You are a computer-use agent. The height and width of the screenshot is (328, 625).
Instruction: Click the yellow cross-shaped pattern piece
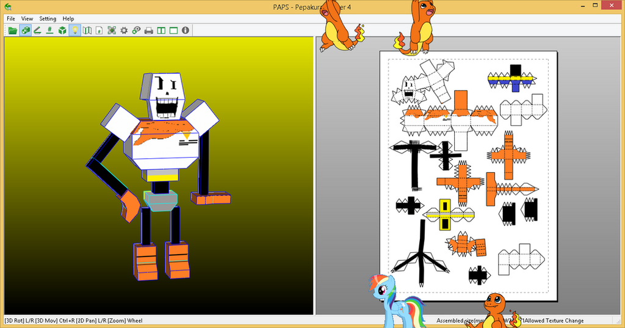448,214
